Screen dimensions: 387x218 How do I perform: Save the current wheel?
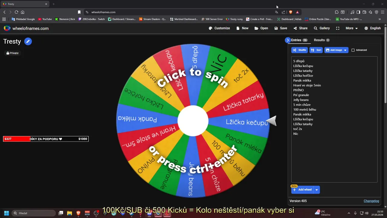[x=281, y=28]
